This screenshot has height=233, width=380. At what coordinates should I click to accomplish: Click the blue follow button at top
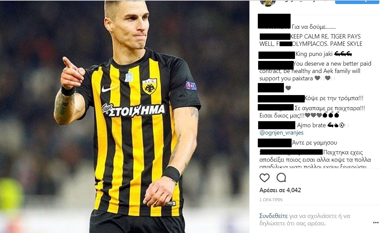pos(358,2)
